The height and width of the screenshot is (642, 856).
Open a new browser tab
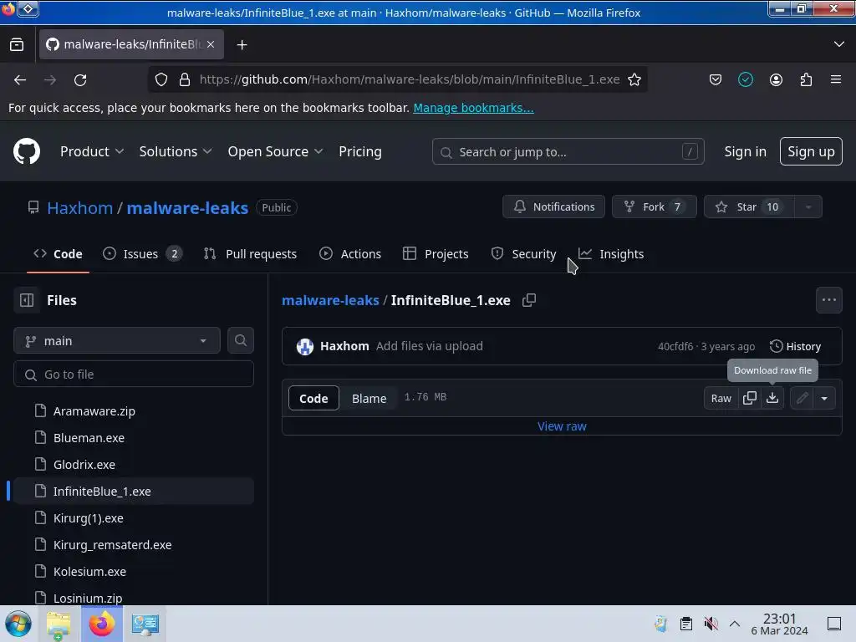point(242,45)
